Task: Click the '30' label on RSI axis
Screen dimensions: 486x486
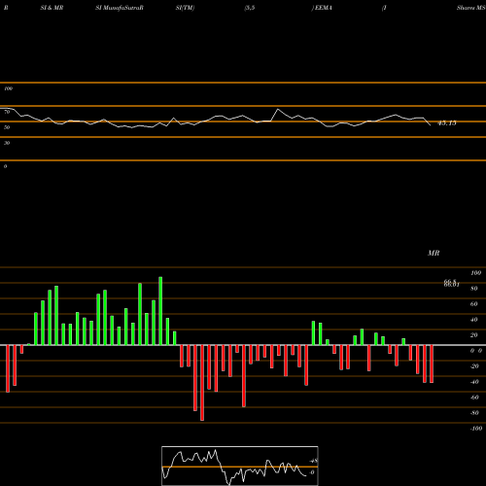Action: tap(7, 143)
